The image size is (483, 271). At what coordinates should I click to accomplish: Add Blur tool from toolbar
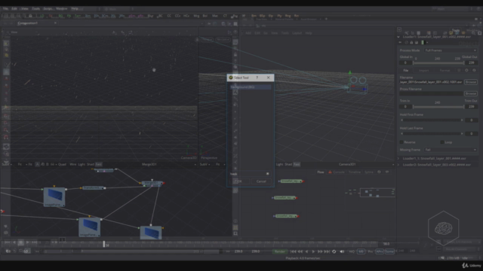(x=151, y=16)
